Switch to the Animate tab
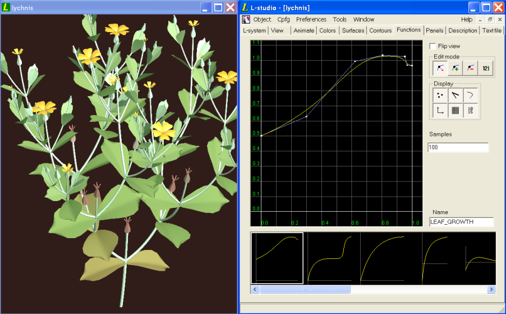506x314 pixels. tap(303, 30)
